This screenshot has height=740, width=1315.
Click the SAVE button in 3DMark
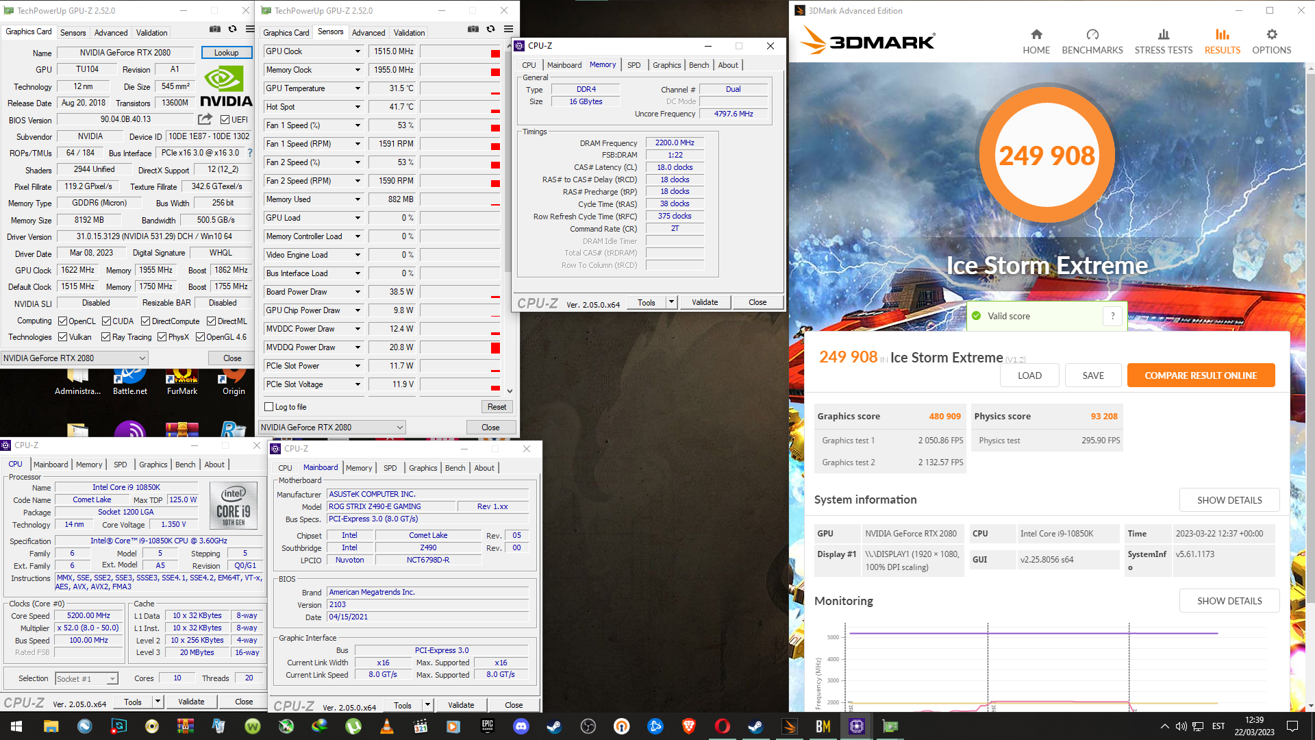(x=1093, y=375)
